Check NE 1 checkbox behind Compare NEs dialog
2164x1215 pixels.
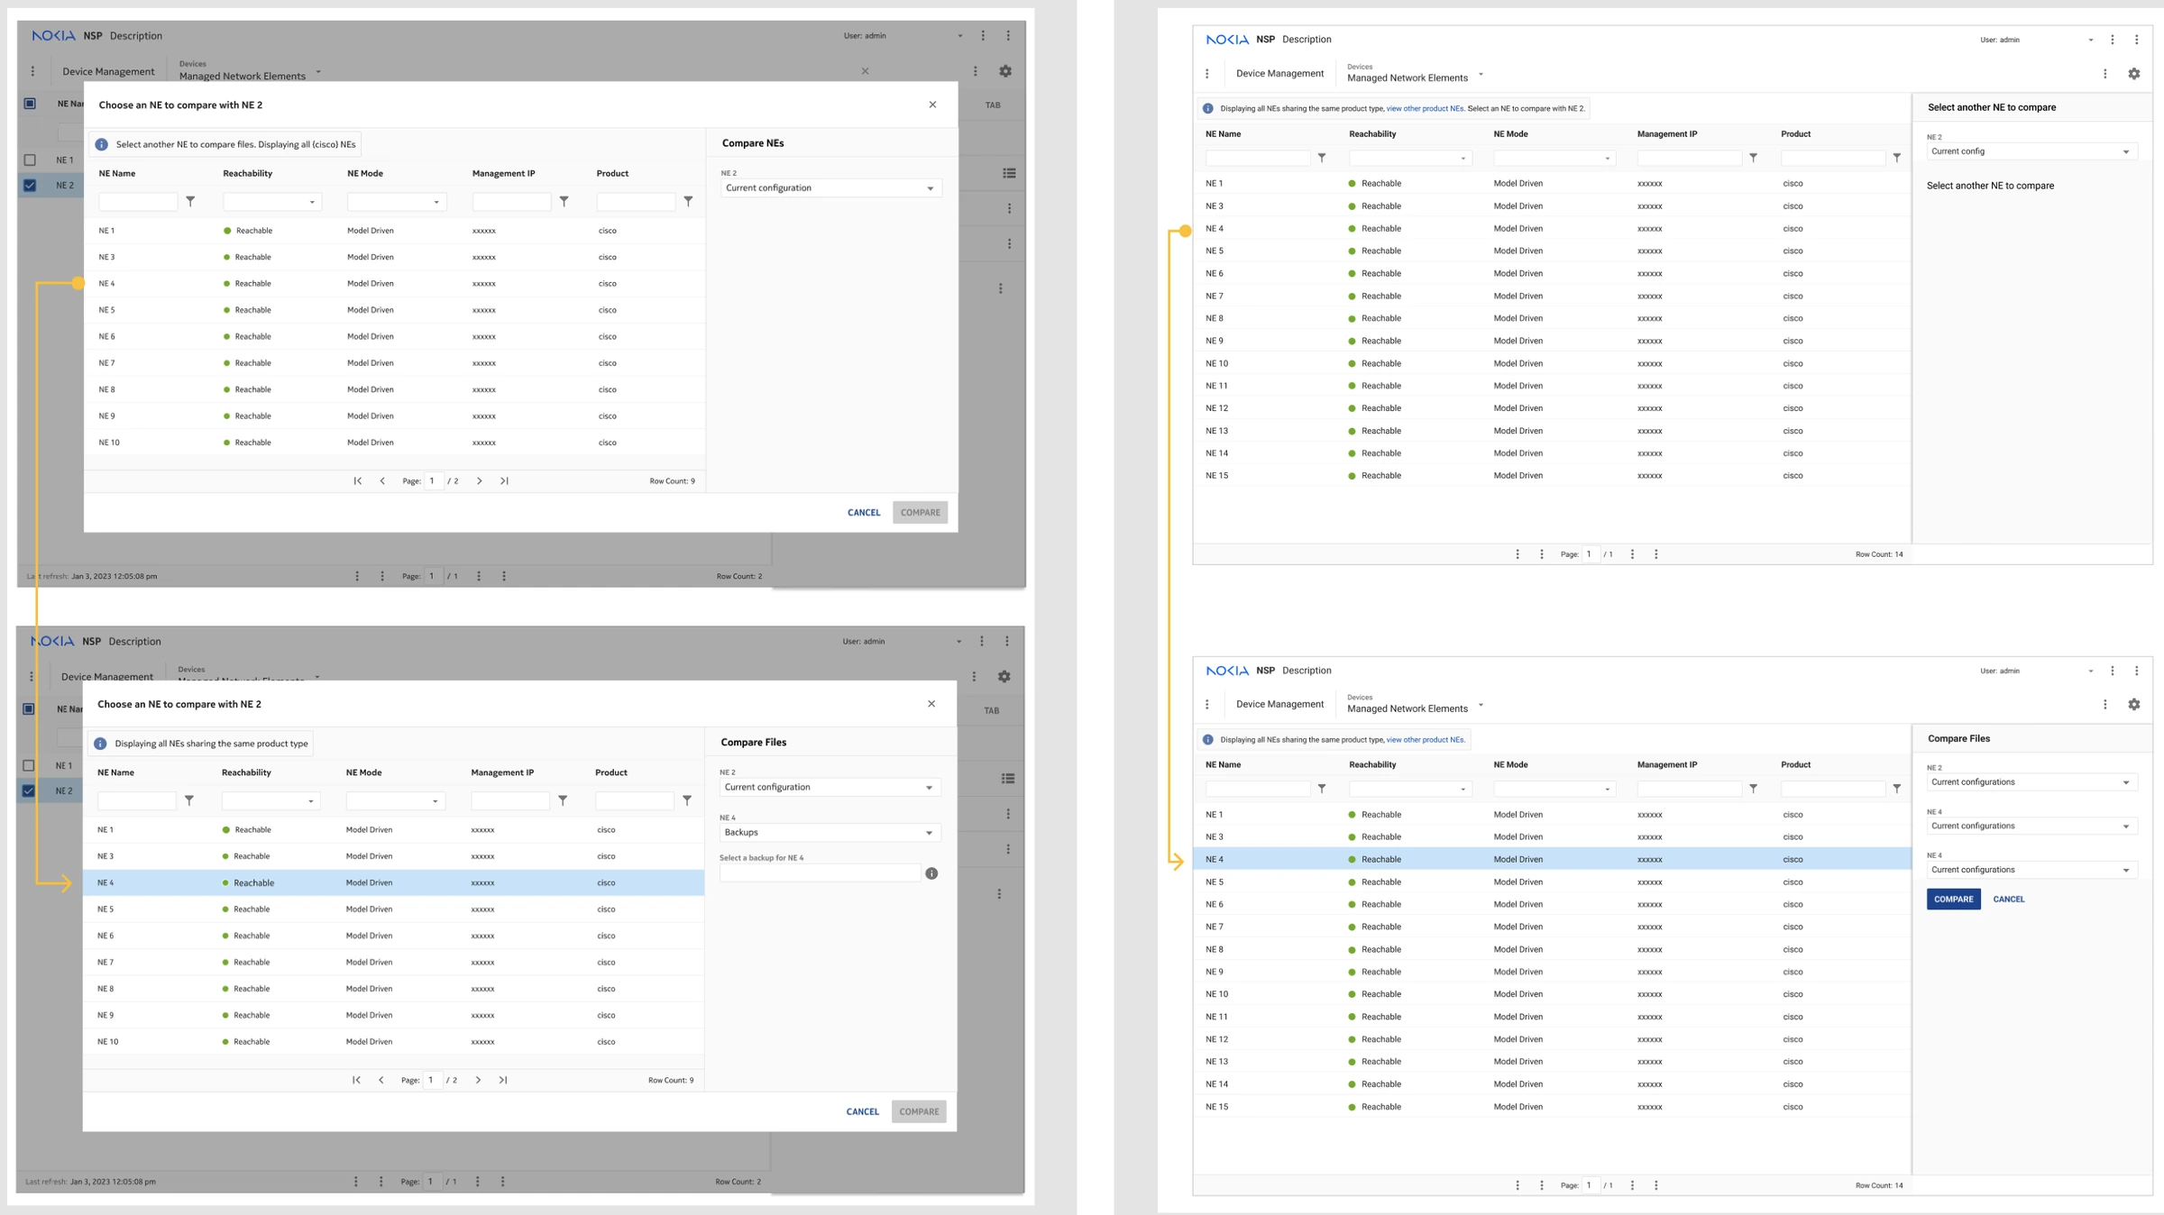coord(30,160)
